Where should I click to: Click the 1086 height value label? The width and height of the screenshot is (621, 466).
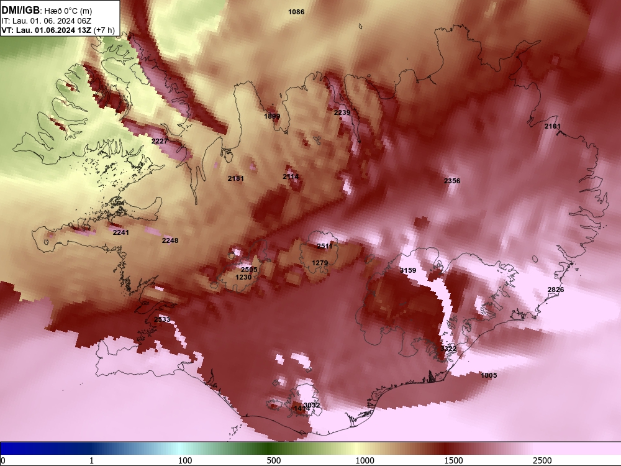(x=296, y=12)
